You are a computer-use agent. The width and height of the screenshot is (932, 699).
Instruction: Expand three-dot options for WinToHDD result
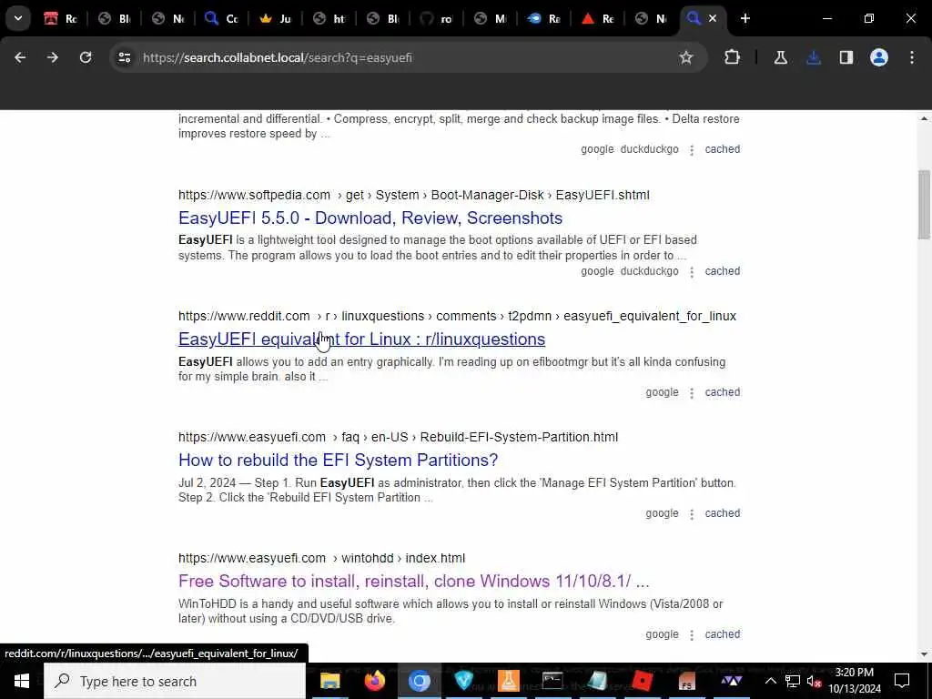pos(692,634)
